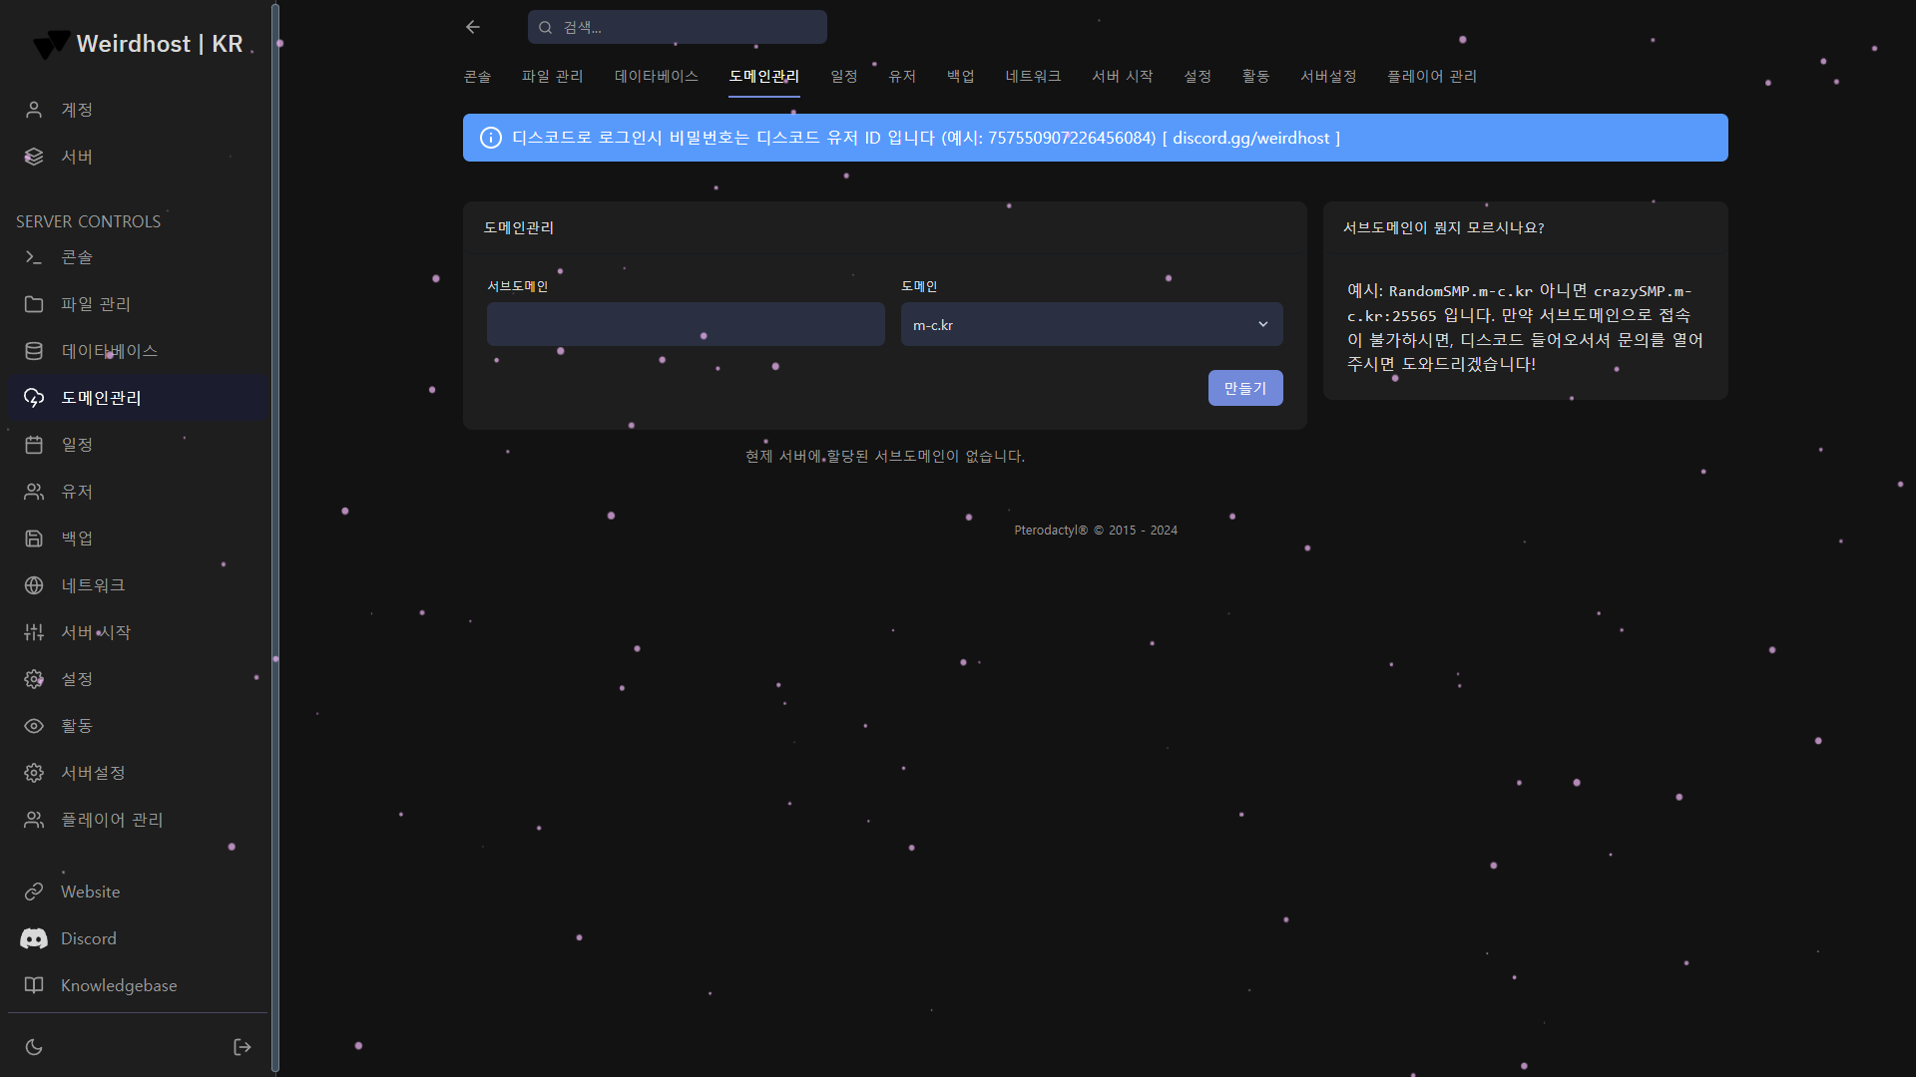Click the 콘솔 terminal icon in sidebar
Screen dimensions: 1916x1077
coord(34,257)
